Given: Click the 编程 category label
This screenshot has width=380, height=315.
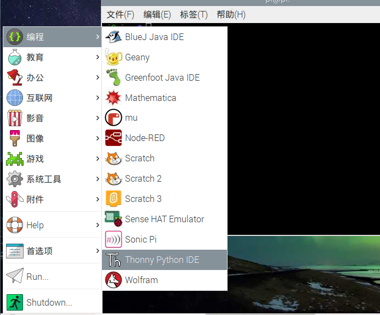Looking at the screenshot, I should pyautogui.click(x=35, y=37).
